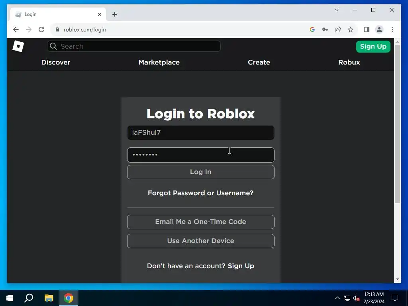This screenshot has height=306, width=408.
Task: Click the scrollbar up arrow
Action: point(397,41)
